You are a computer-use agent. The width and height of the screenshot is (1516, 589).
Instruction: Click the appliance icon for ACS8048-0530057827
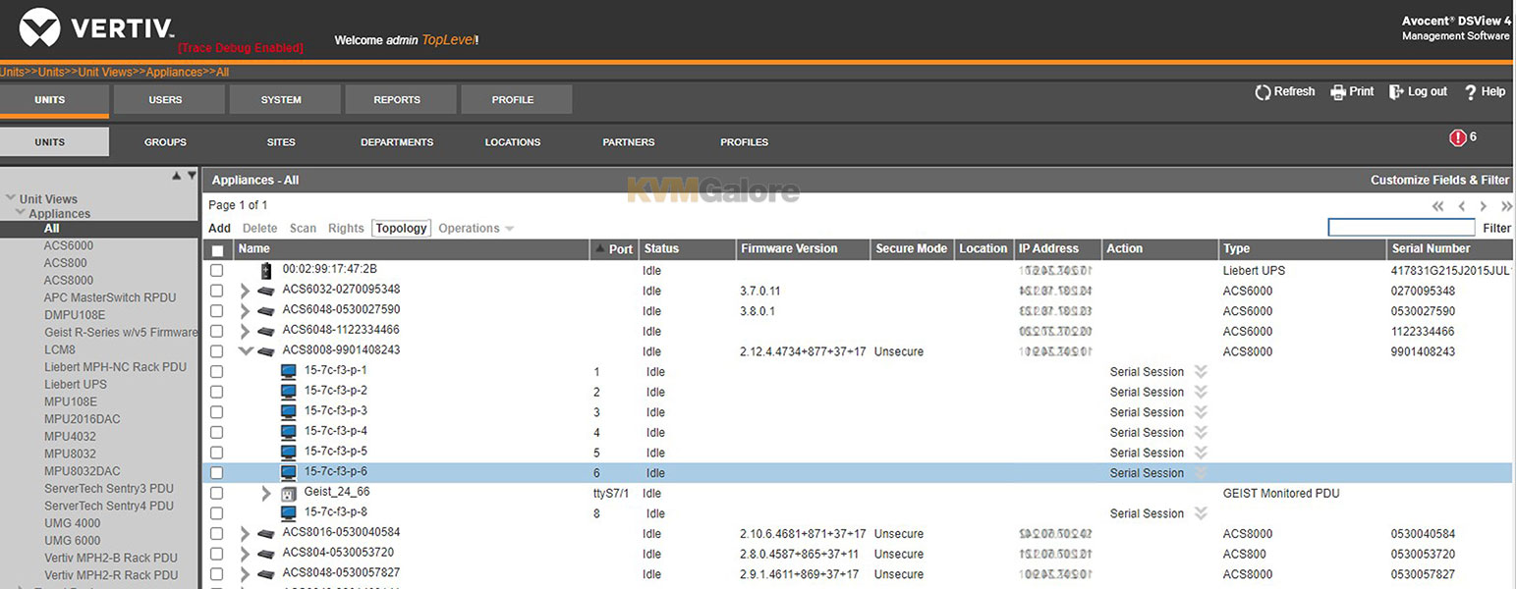pos(265,574)
